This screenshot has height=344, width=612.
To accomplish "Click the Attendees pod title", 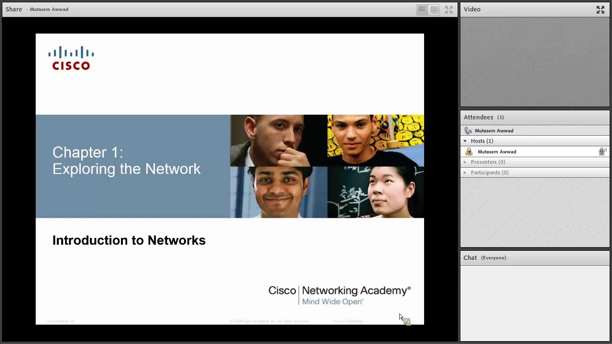I will [478, 117].
